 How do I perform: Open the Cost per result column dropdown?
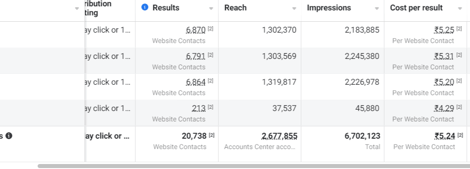click(460, 9)
